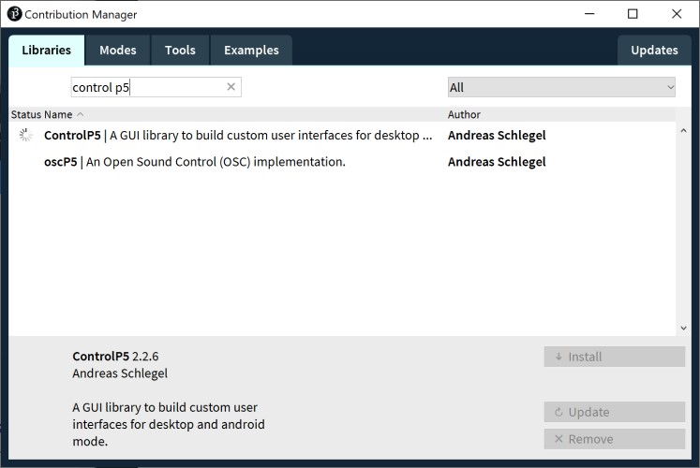Click the Processing logo in title bar
The image size is (700, 468).
click(14, 14)
